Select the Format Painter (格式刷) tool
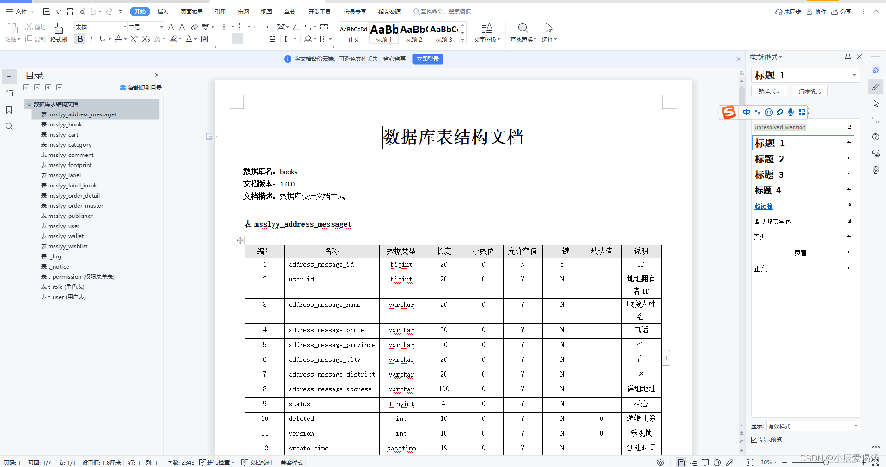Image resolution: width=886 pixels, height=467 pixels. [58, 32]
